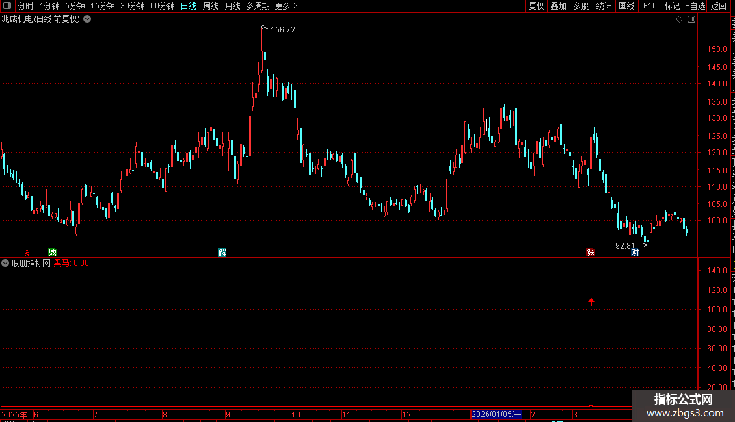Click the 92.81 low price label
The image size is (735, 422).
625,245
